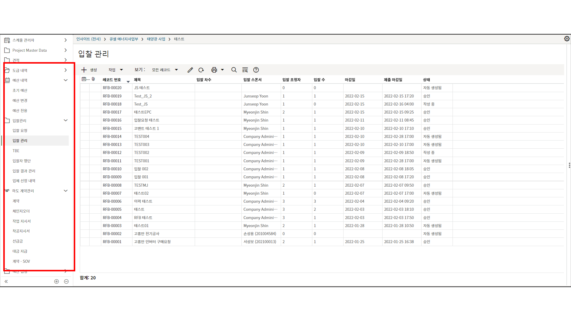This screenshot has width=571, height=321.
Task: Open the 작업 dropdown menu
Action: point(116,70)
